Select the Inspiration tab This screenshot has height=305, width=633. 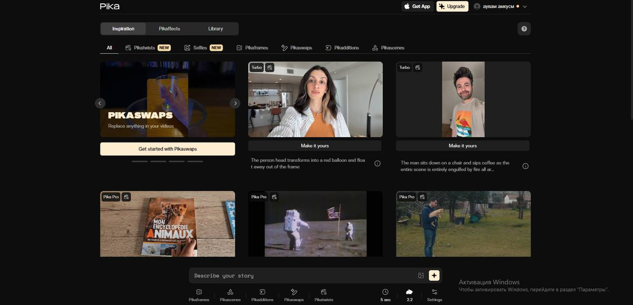click(x=123, y=29)
